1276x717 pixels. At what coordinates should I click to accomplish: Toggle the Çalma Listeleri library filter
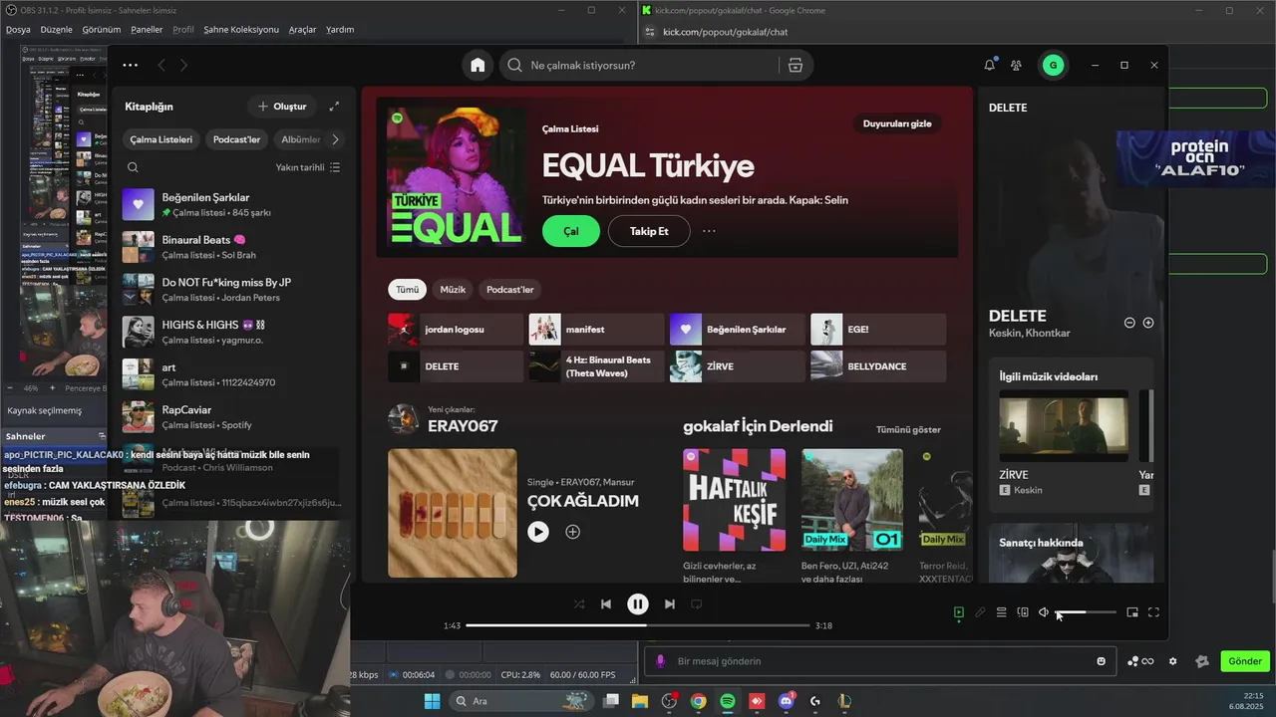(x=160, y=139)
